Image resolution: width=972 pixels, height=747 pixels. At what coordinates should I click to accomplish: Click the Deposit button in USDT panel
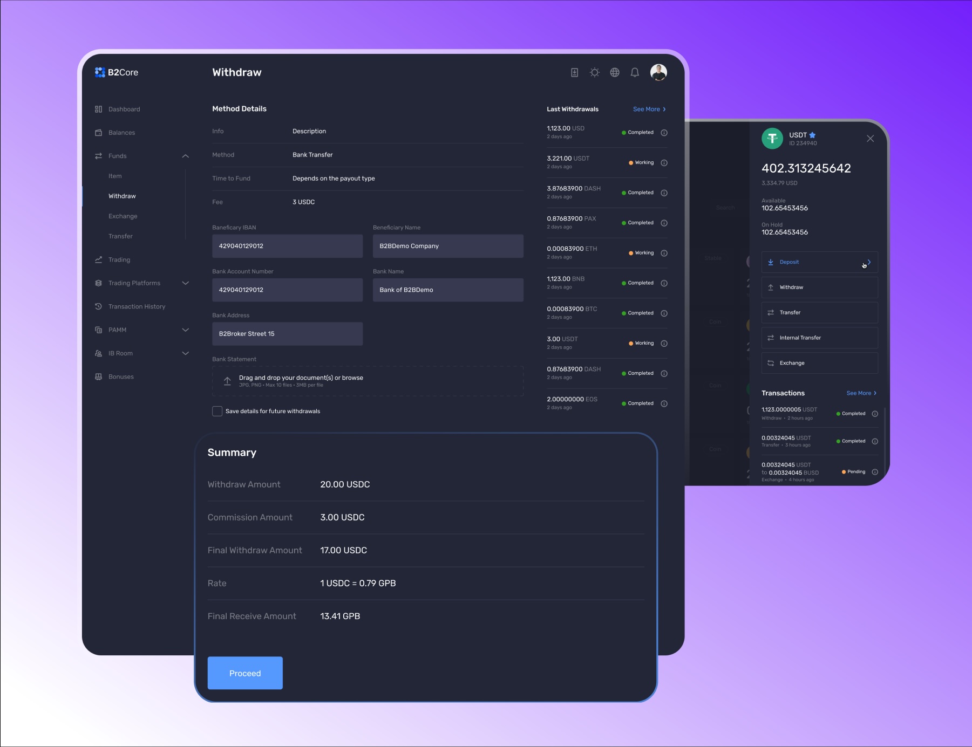pyautogui.click(x=819, y=262)
